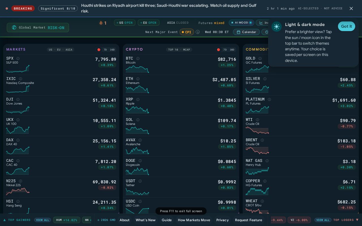Dismiss the breaking news banner
This screenshot has width=362, height=226.
tap(351, 8)
